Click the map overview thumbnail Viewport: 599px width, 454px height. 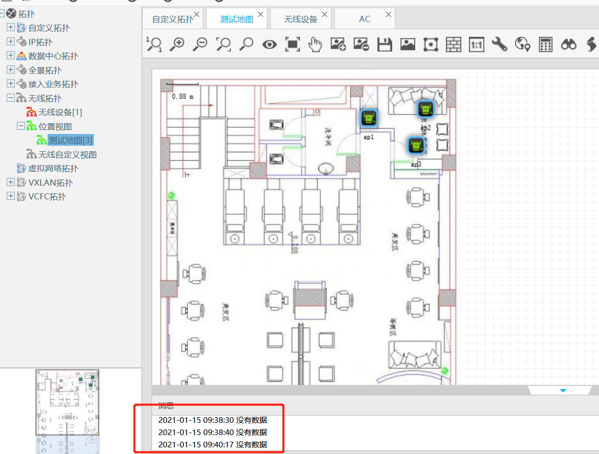(x=67, y=403)
